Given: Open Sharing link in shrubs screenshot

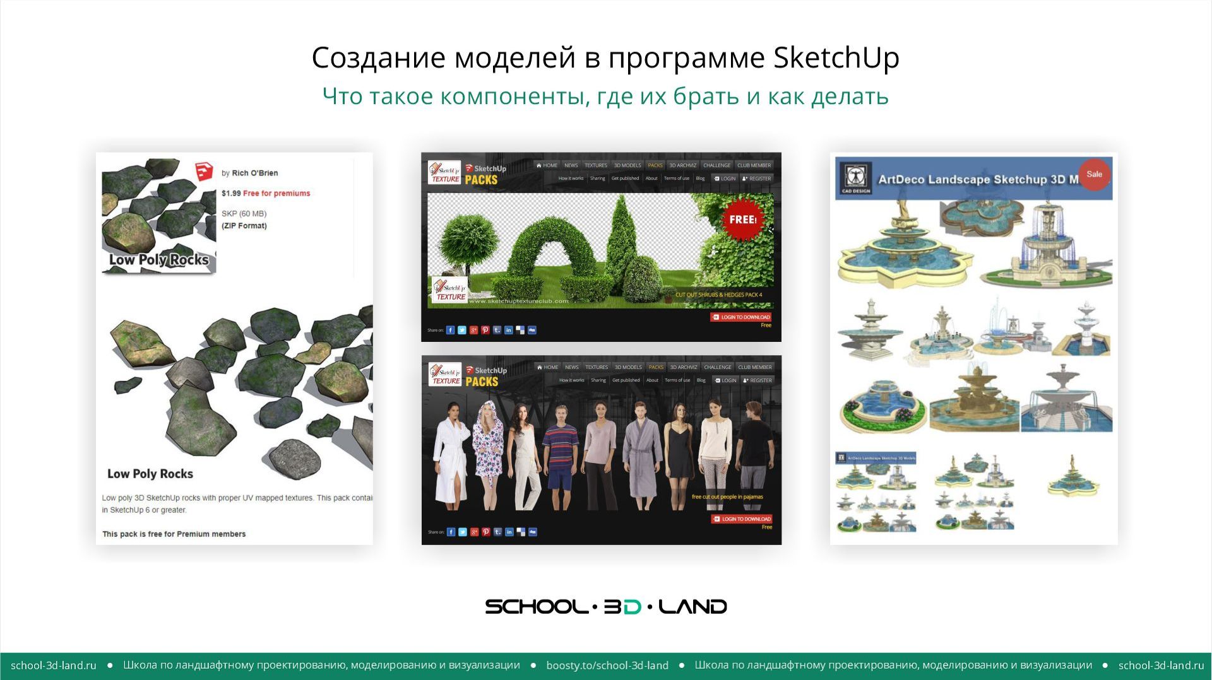Looking at the screenshot, I should 597,179.
